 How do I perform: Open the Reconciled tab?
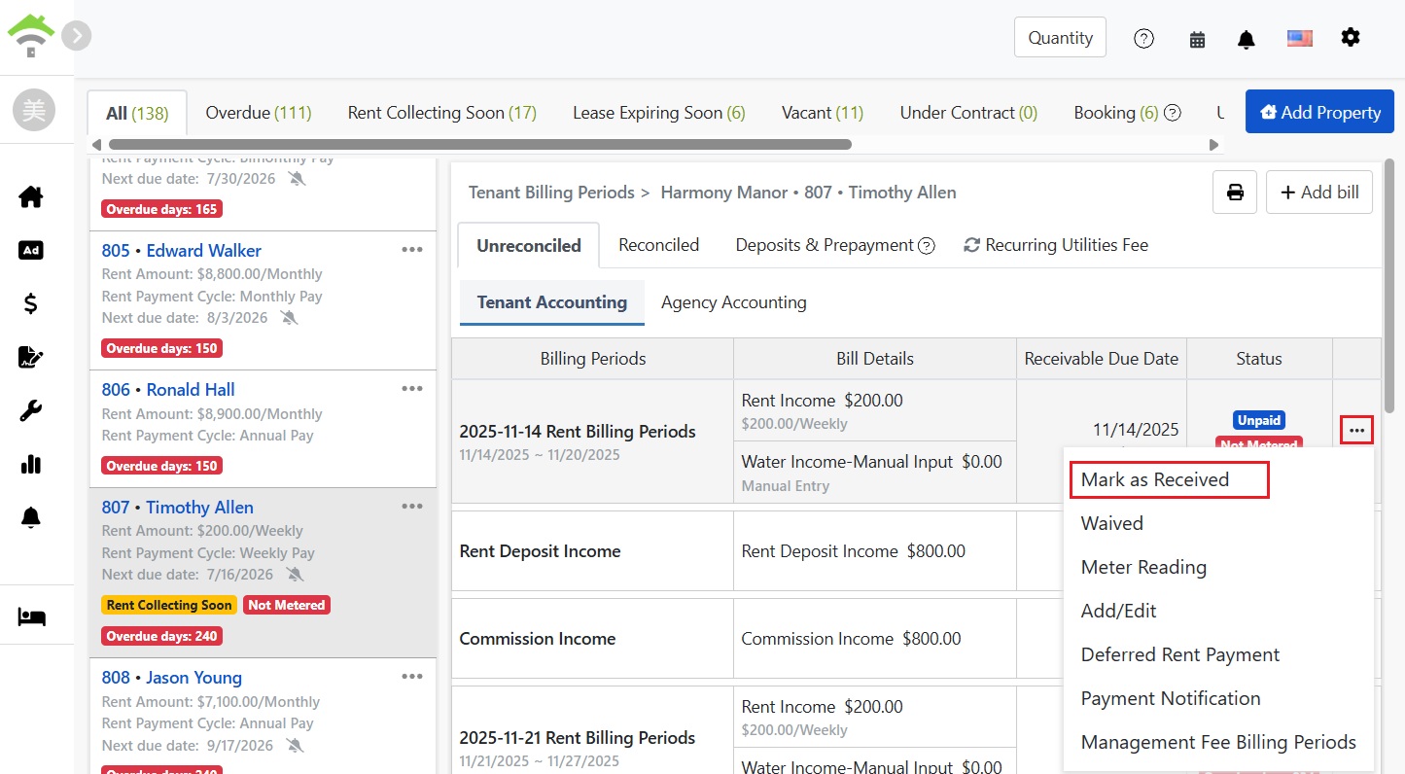click(x=658, y=245)
